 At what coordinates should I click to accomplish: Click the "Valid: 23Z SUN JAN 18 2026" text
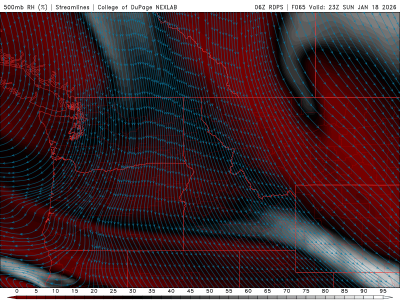tap(352, 7)
